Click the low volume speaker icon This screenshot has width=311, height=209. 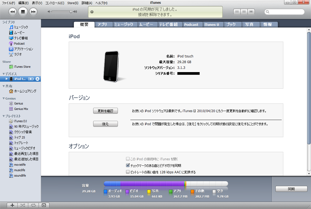pyautogui.click(x=49, y=12)
